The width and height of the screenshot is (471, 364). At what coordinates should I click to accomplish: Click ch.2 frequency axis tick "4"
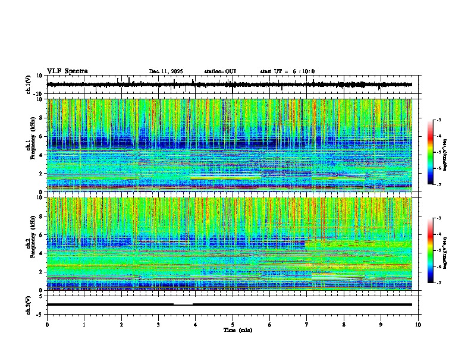pyautogui.click(x=41, y=253)
